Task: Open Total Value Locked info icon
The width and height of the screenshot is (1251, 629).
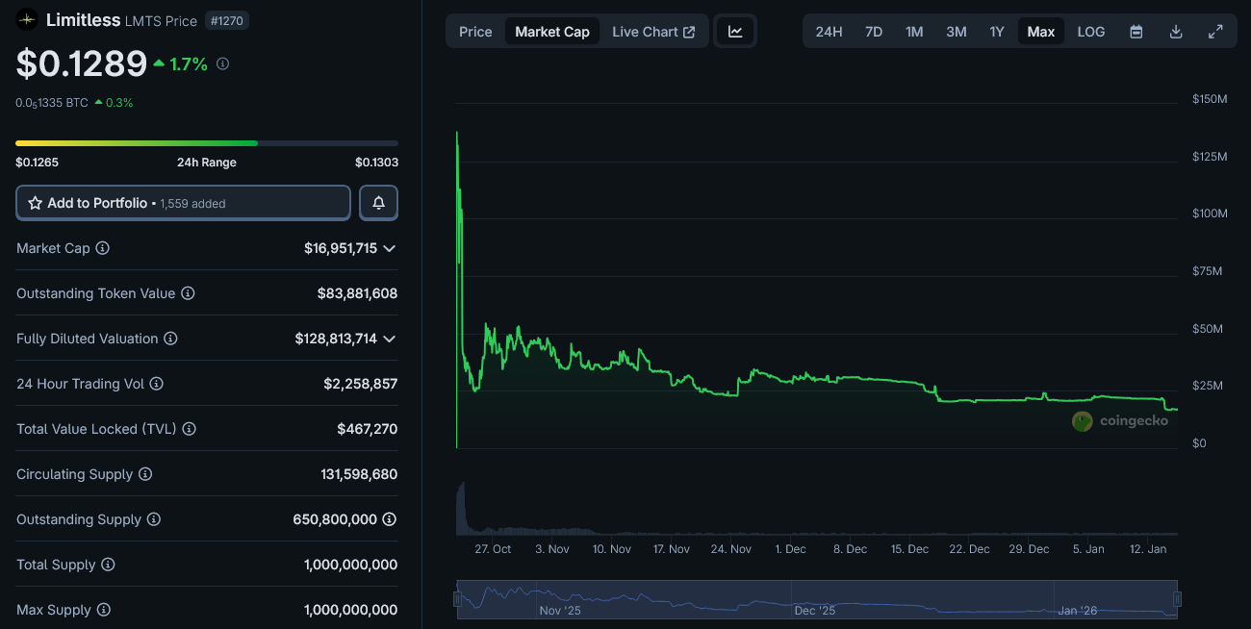Action: pos(190,429)
